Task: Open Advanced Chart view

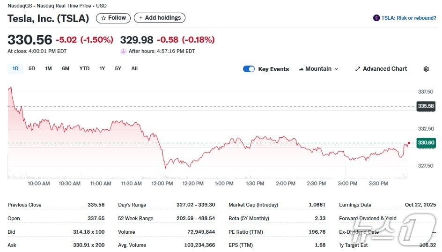Action: click(384, 69)
